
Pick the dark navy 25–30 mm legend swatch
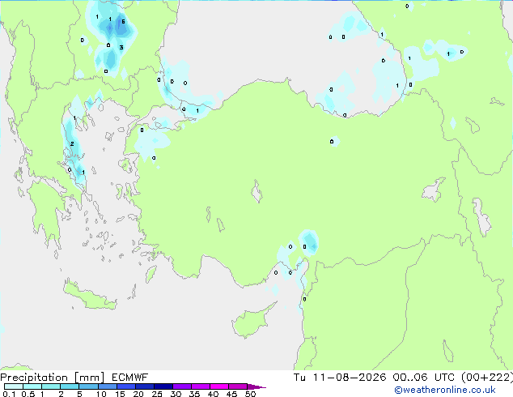(163, 386)
